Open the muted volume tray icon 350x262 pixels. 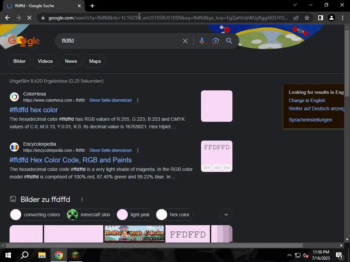pos(306,255)
